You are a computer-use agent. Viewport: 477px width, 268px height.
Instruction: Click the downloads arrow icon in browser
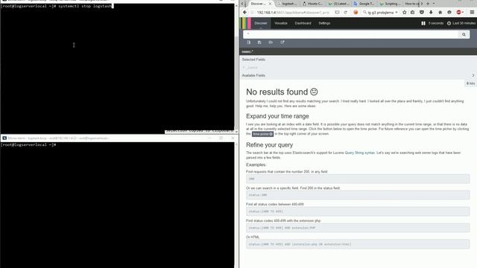tap(431, 13)
